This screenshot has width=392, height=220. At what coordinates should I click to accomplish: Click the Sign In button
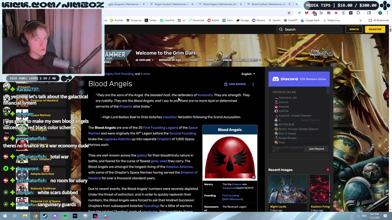[x=354, y=29]
